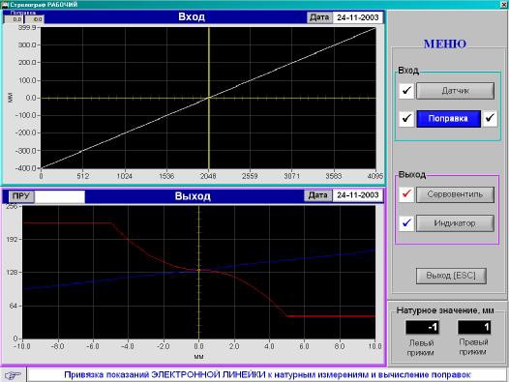Click the 399.9 axis label on the Вход graph
The height and width of the screenshot is (382, 509).
tap(27, 28)
